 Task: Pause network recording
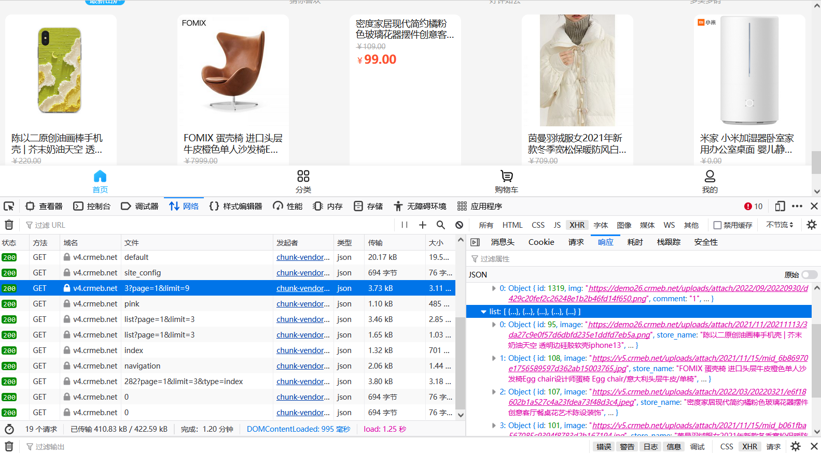(405, 225)
